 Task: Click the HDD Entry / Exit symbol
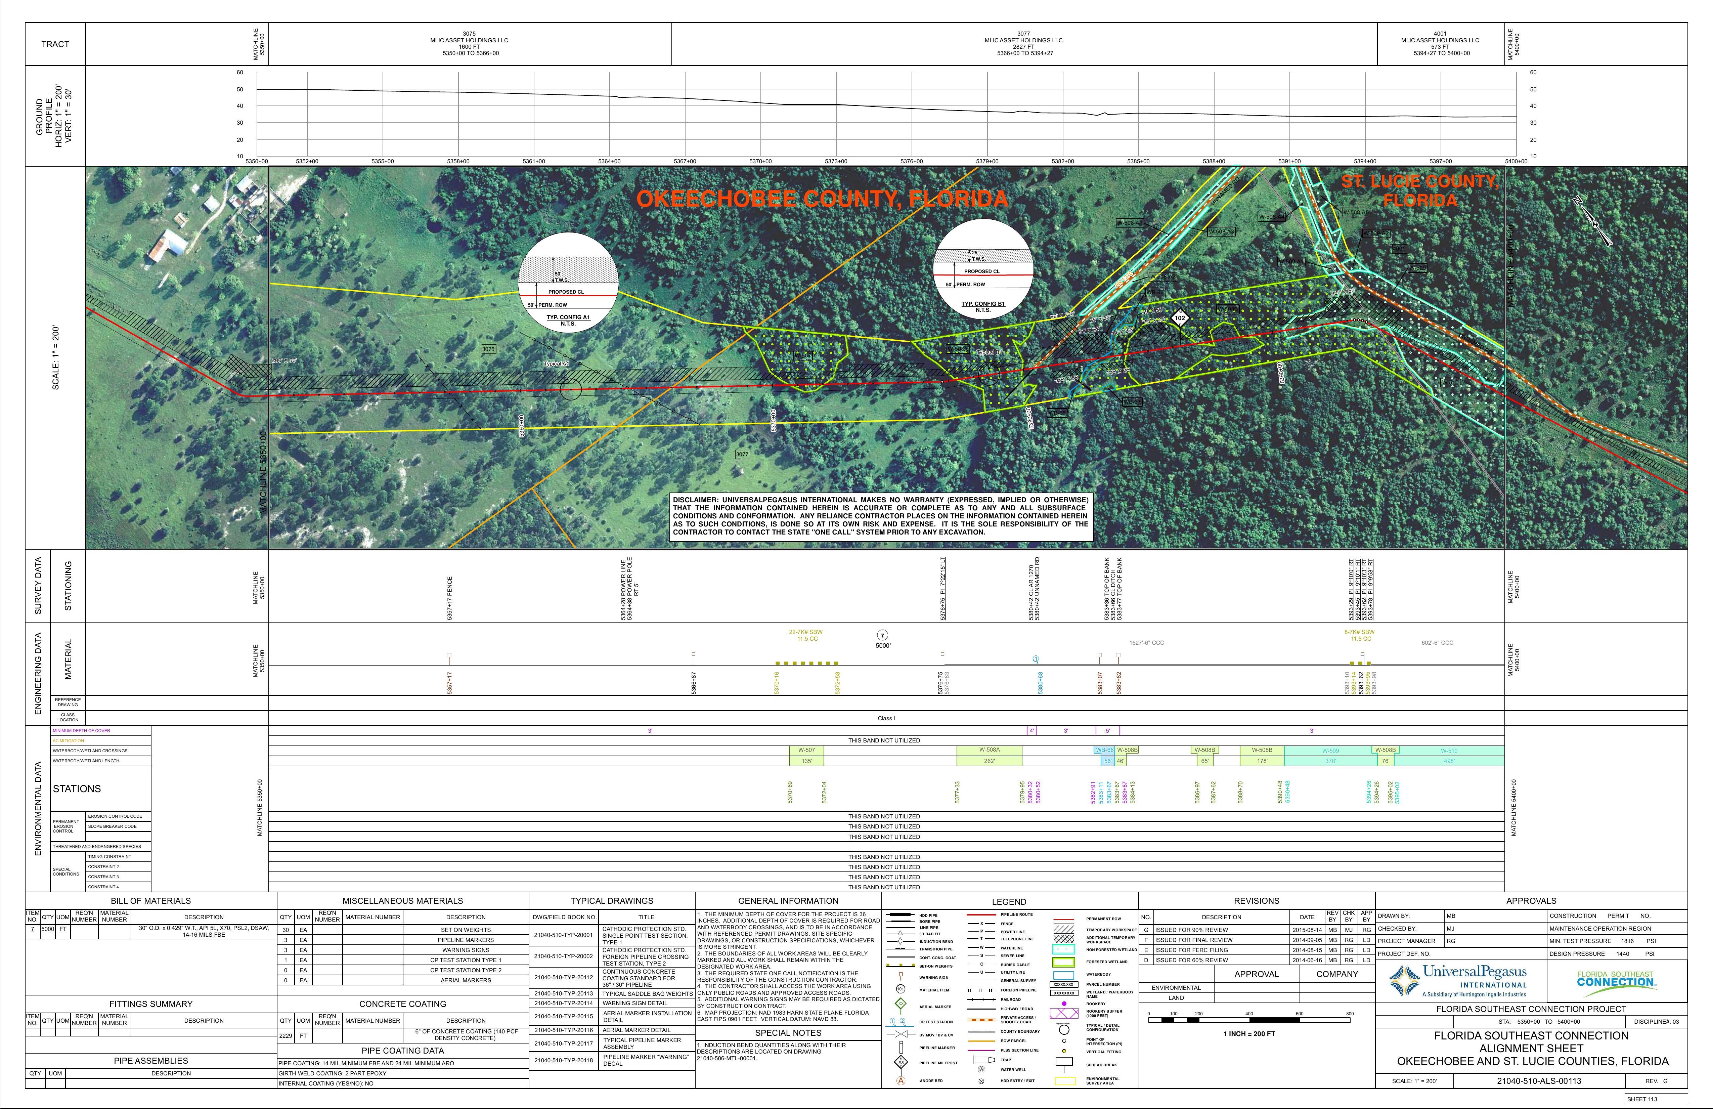point(981,1082)
